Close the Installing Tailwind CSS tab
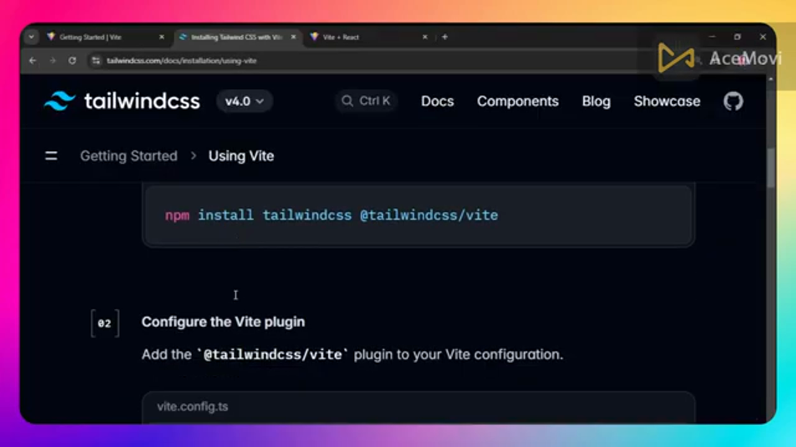Image resolution: width=796 pixels, height=447 pixels. coord(293,37)
